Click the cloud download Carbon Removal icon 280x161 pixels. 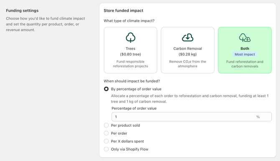click(188, 38)
